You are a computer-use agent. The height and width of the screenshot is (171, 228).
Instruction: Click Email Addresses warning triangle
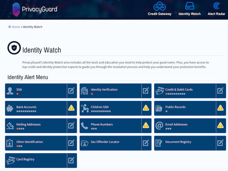pyautogui.click(x=220, y=125)
